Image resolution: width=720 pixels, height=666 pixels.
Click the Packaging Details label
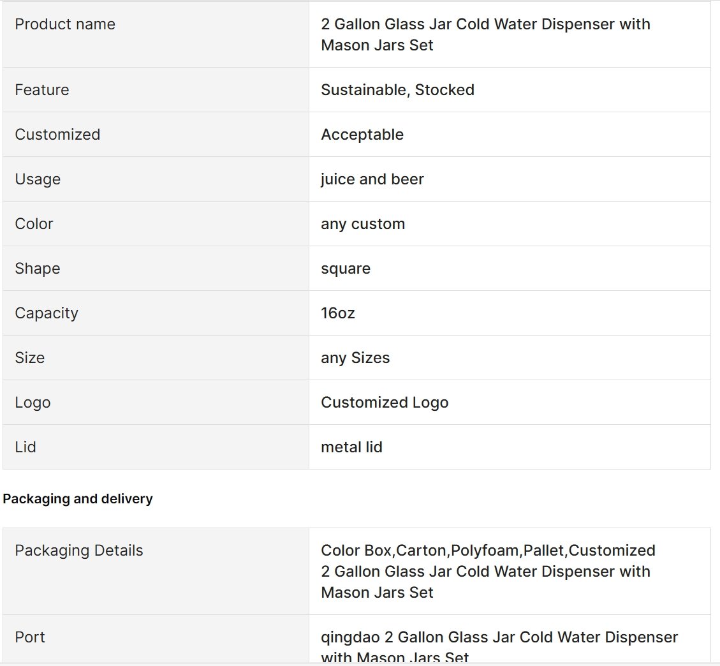point(79,551)
